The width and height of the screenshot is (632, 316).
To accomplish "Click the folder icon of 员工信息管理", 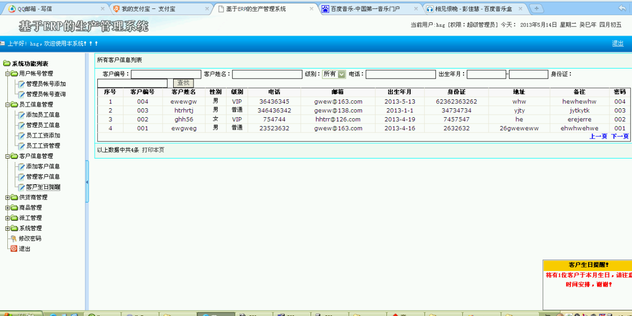I will (14, 105).
